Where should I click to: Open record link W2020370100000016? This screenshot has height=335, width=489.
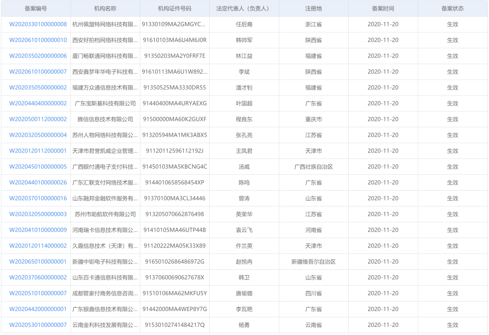tap(38, 198)
